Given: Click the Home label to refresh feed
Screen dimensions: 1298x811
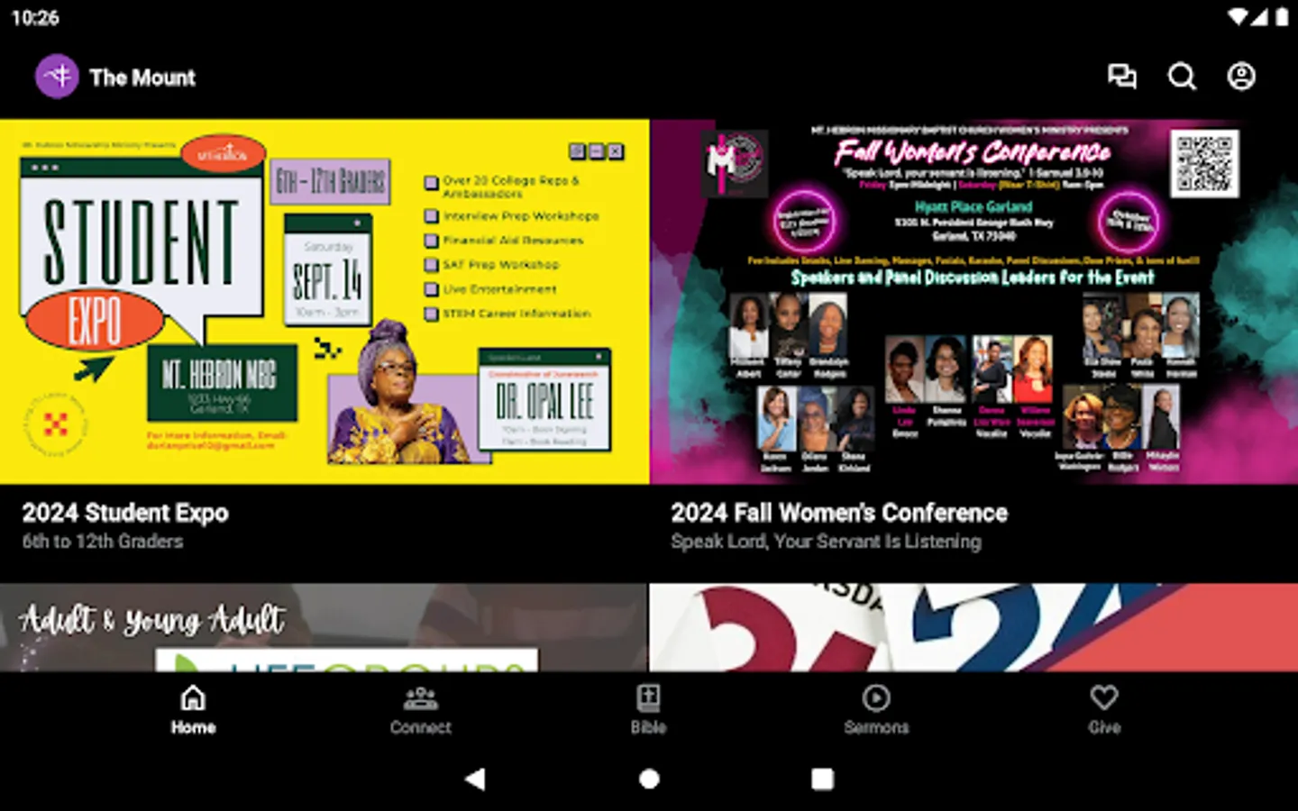Looking at the screenshot, I should [x=192, y=727].
